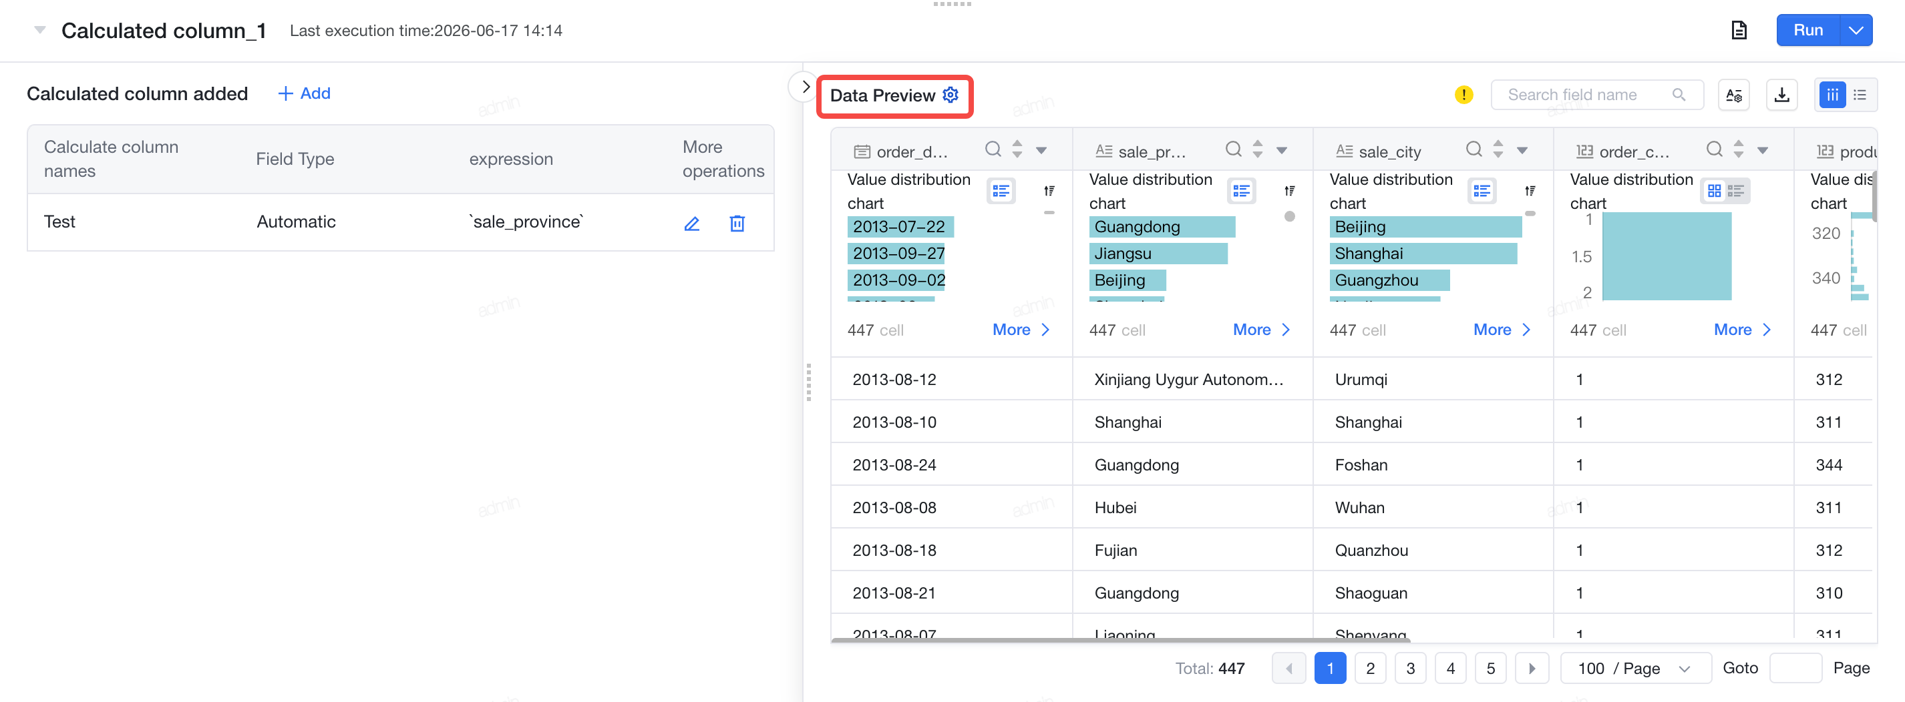
Task: Delete the Test calculated column
Action: [737, 223]
